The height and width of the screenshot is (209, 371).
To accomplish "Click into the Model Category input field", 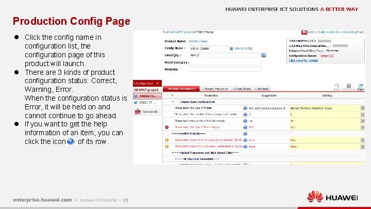I will (225, 62).
